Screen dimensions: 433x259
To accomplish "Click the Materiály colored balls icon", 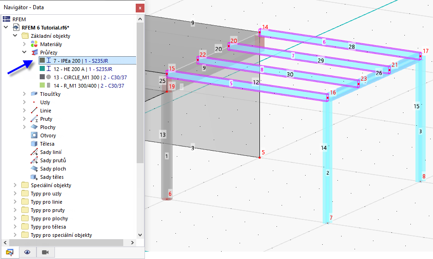I will tap(34, 44).
